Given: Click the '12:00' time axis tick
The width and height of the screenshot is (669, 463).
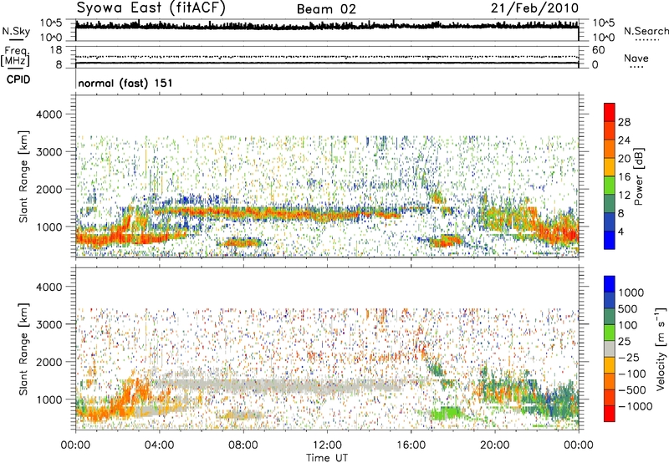Looking at the screenshot, I should point(327,445).
